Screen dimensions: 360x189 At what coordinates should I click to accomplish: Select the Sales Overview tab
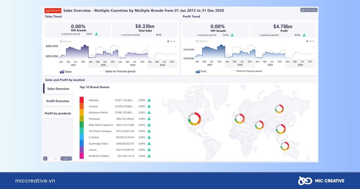click(x=58, y=89)
